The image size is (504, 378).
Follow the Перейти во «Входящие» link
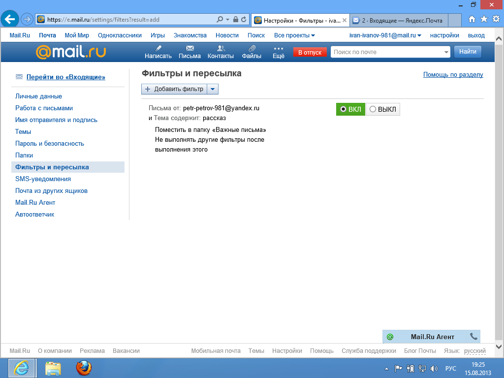(x=66, y=77)
